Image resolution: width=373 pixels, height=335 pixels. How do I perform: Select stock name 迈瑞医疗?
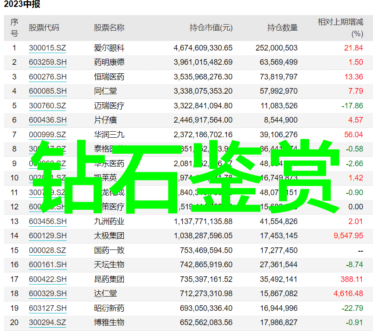point(109,106)
